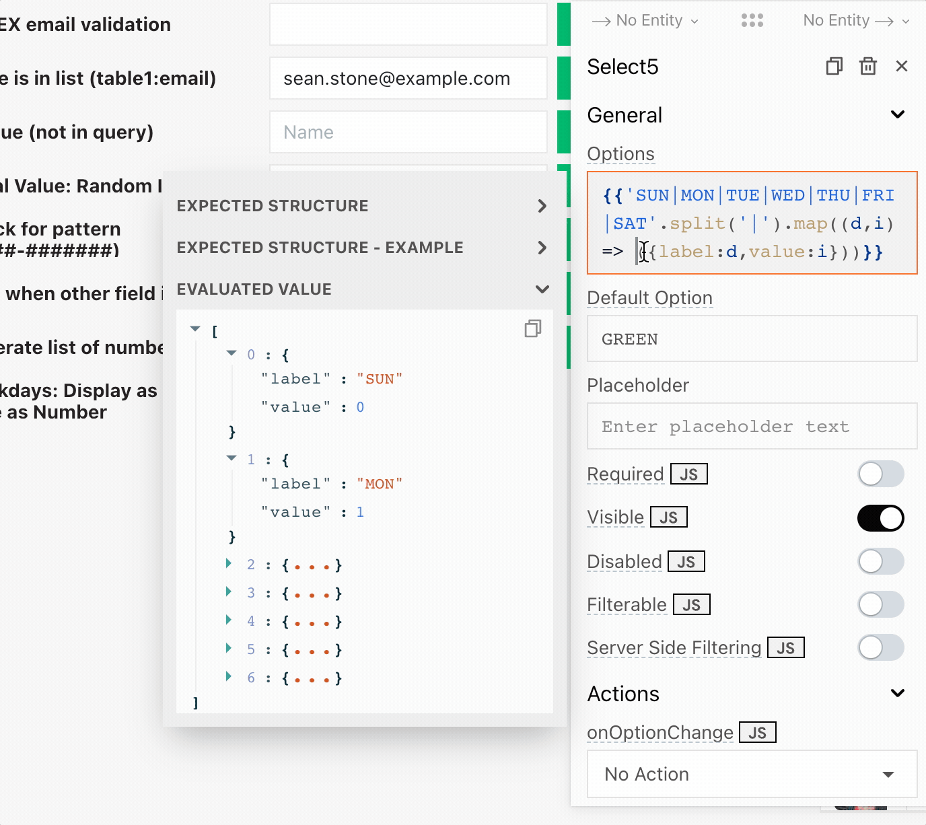Enable JS for Server Side Filtering
Screen dimensions: 926x825
(x=785, y=648)
